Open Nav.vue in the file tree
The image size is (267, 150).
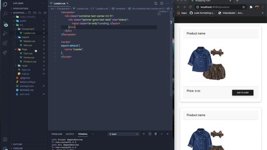tap(28, 45)
